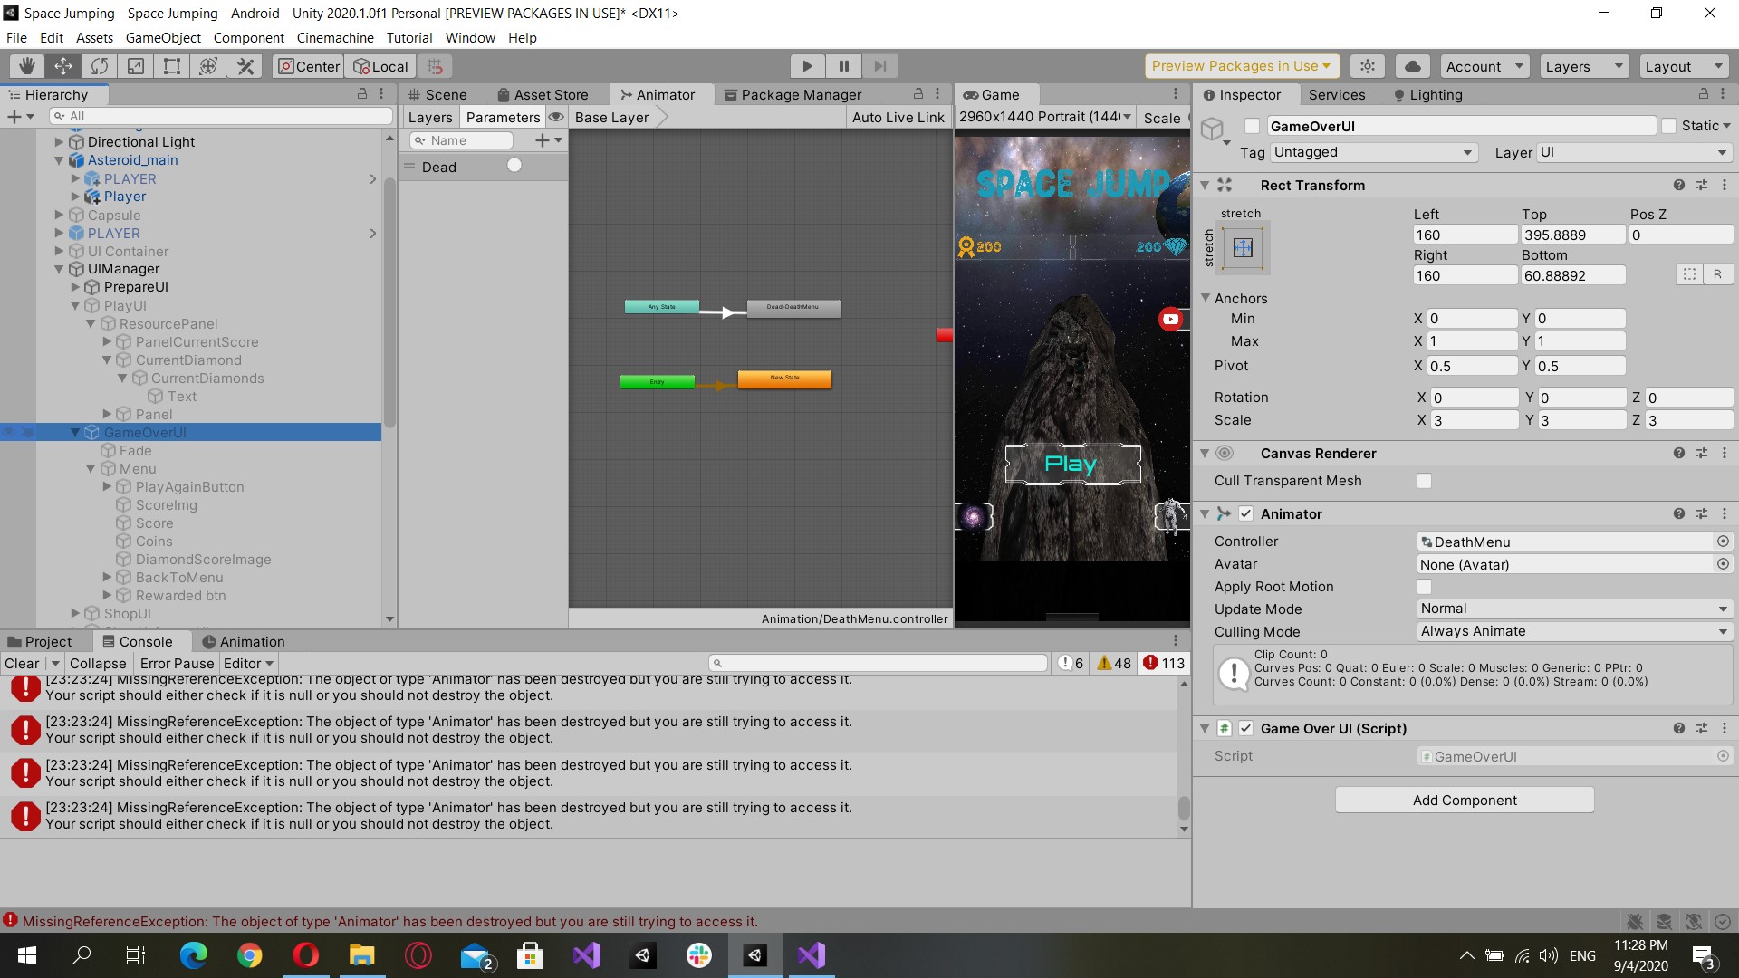Lock the Inspector panel

click(x=1703, y=94)
